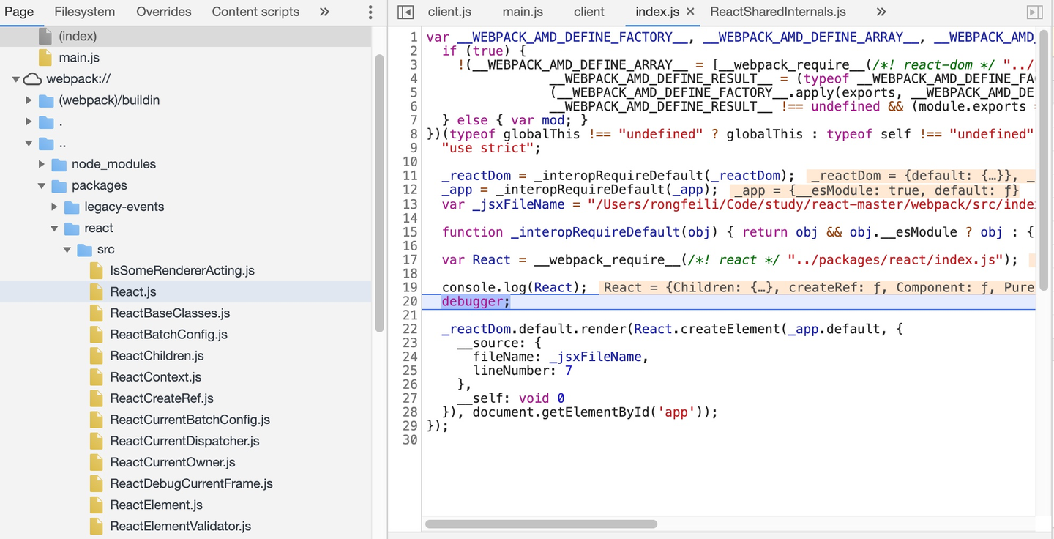Open the DevTools customize menu
This screenshot has height=539, width=1054.
tap(370, 12)
